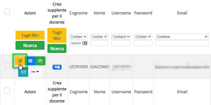Click the Email filter text field
The height and width of the screenshot is (105, 211).
click(x=182, y=43)
